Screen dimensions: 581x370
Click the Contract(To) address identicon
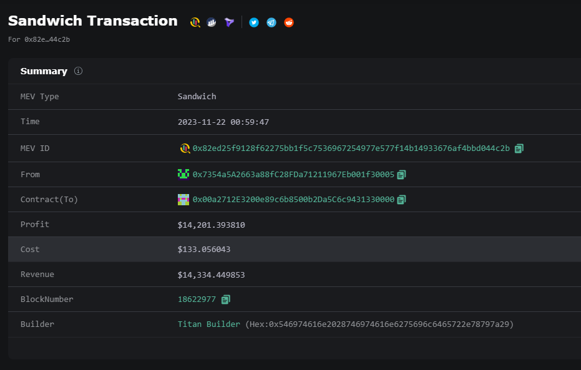pyautogui.click(x=183, y=200)
